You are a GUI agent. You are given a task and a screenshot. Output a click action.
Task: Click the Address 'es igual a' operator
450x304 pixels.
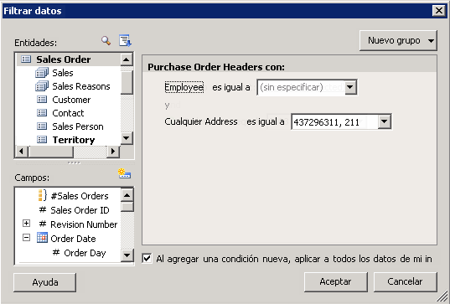pos(266,121)
